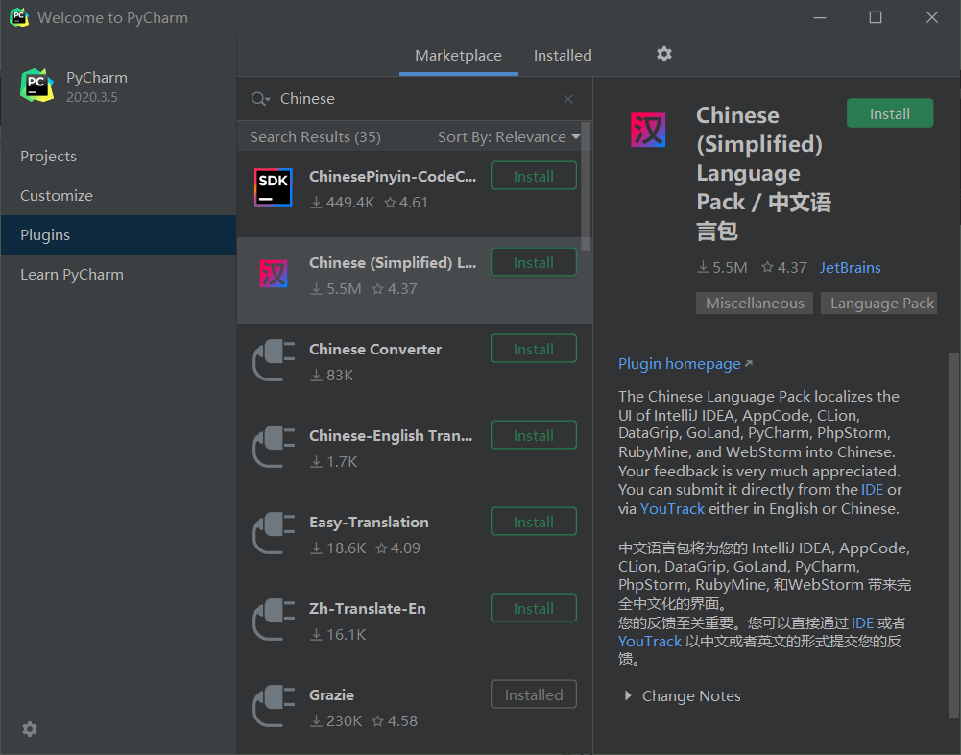This screenshot has height=755, width=961.
Task: Click the 83K downloads count
Action: tap(331, 376)
